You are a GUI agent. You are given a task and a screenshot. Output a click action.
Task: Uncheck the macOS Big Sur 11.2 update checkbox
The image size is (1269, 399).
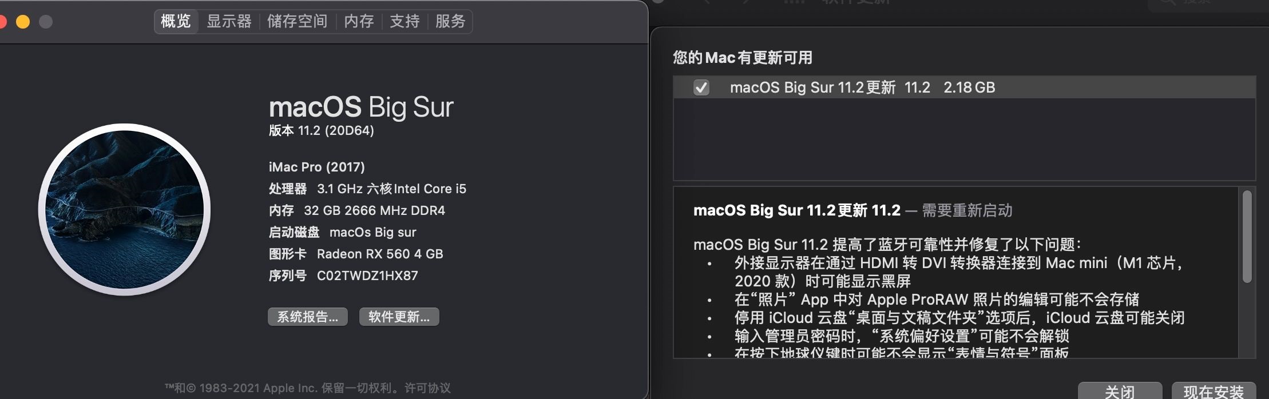click(x=701, y=87)
